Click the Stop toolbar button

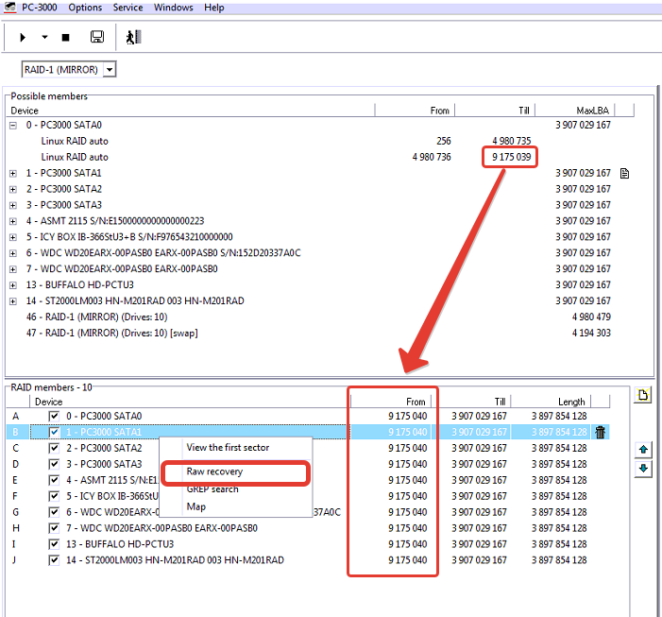[65, 38]
